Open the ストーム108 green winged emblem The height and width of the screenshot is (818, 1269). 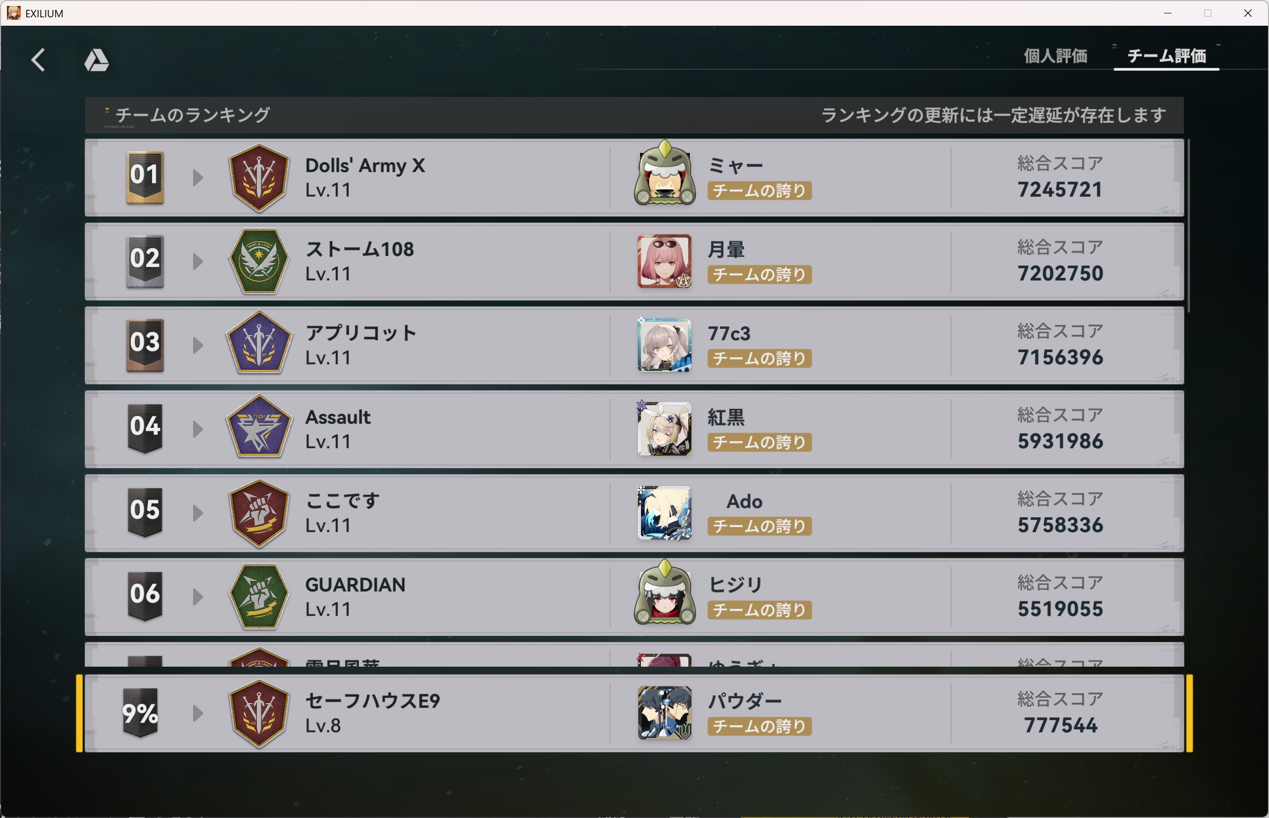point(259,261)
